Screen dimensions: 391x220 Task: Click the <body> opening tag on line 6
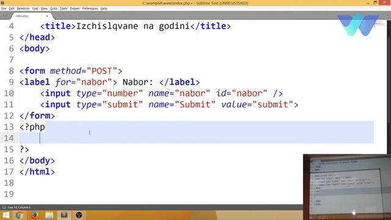tap(35, 48)
